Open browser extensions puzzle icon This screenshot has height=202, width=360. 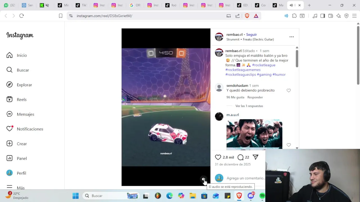click(294, 16)
